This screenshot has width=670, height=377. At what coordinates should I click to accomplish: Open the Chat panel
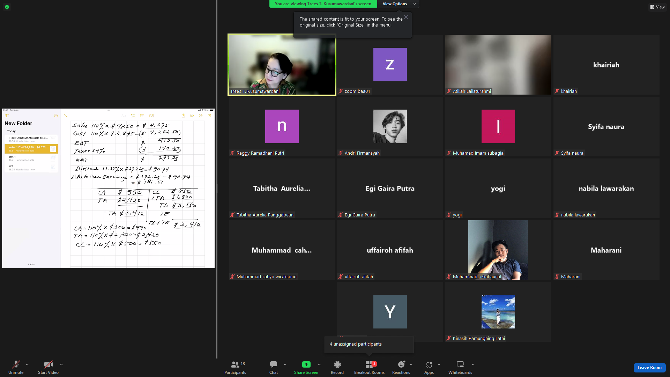274,368
